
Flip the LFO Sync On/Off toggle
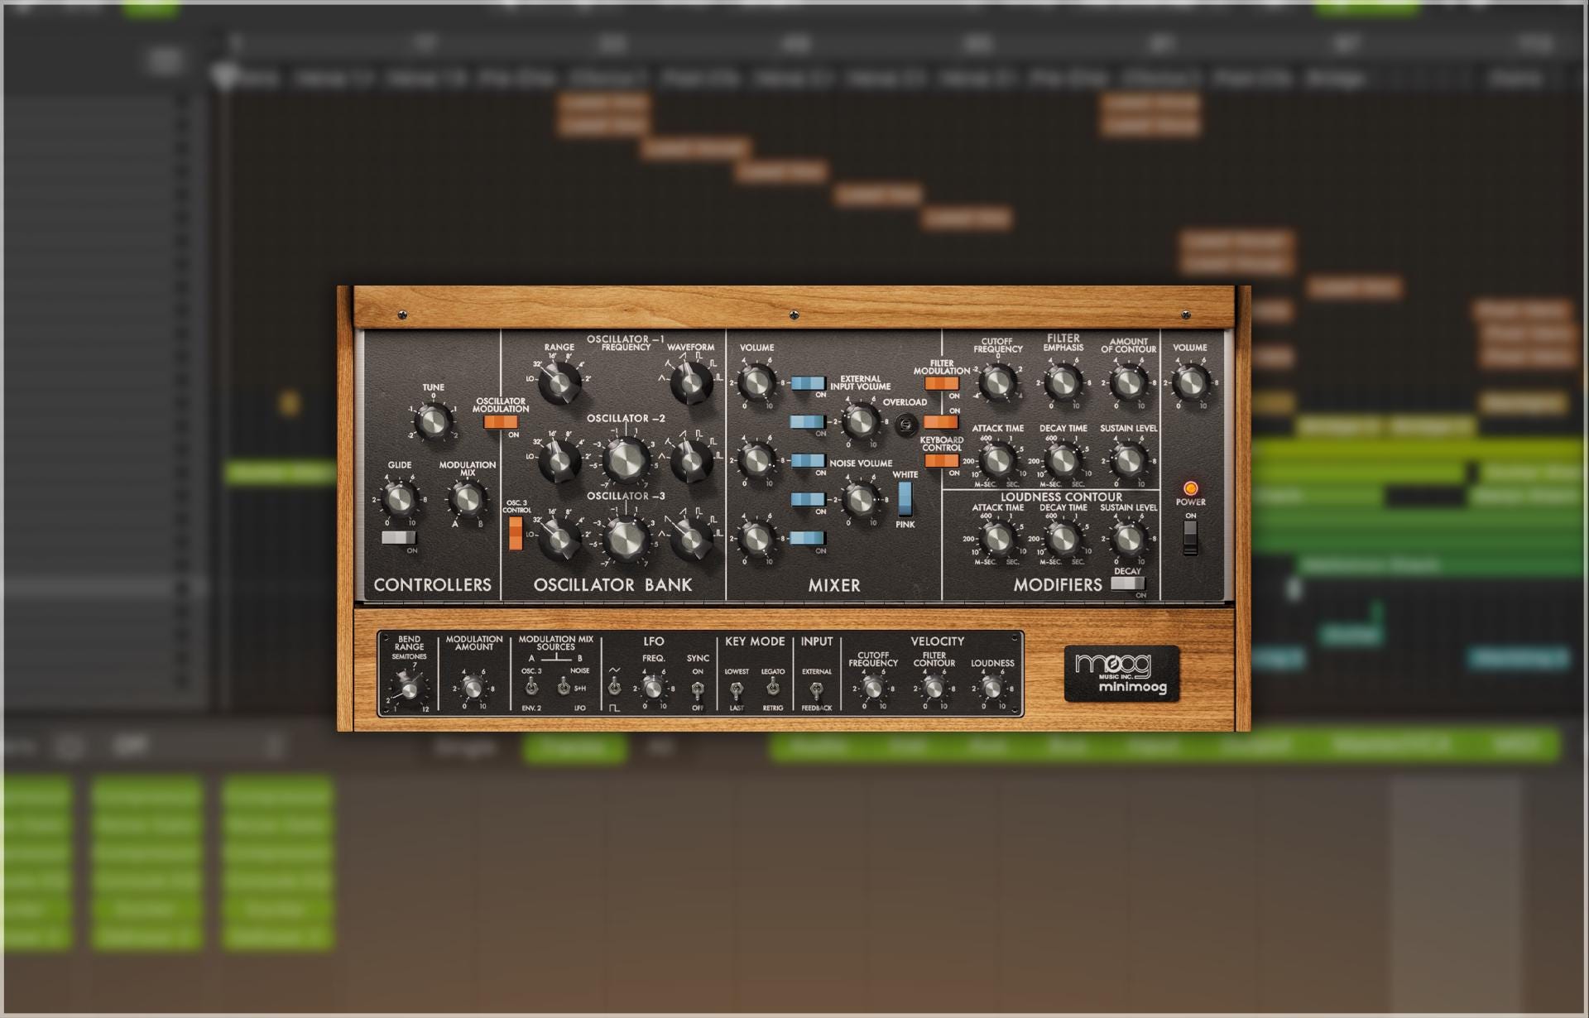(x=698, y=688)
